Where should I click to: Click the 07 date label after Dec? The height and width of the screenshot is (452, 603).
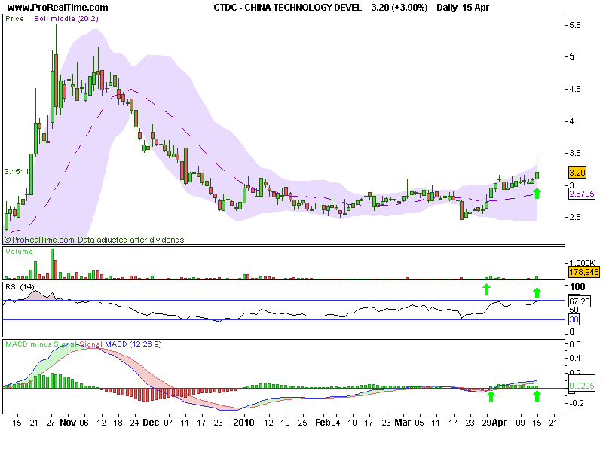pyautogui.click(x=168, y=423)
